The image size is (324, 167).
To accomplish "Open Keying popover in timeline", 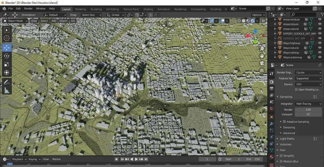I will (34, 159).
